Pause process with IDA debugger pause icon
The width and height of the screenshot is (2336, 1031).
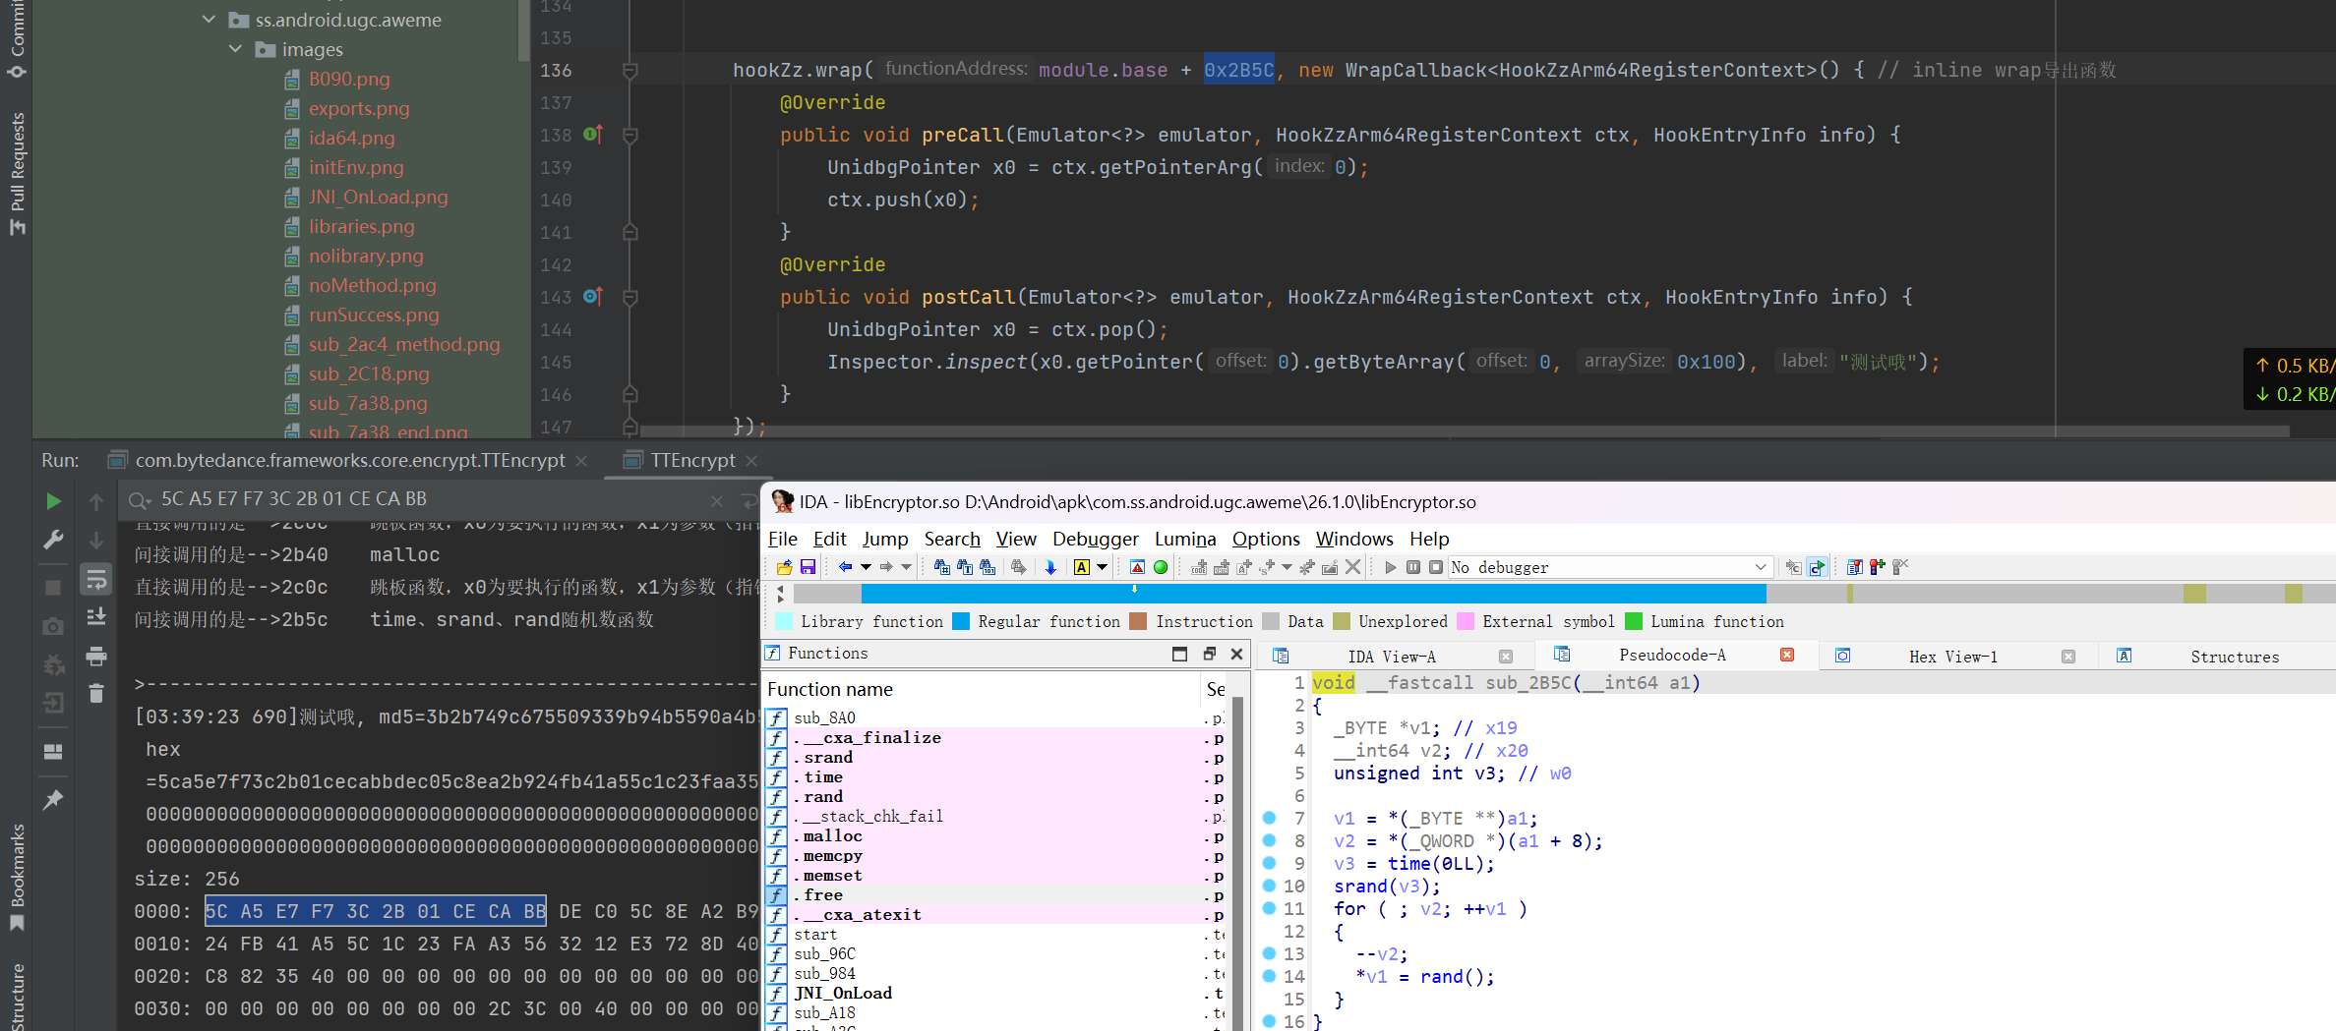pyautogui.click(x=1413, y=567)
